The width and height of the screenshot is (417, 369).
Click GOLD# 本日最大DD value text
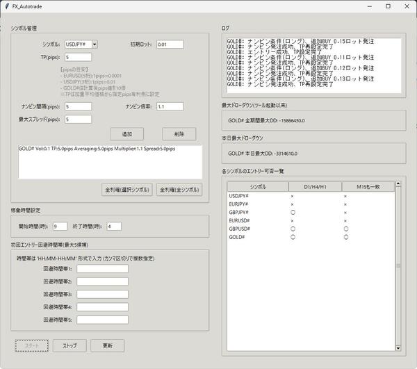coord(263,154)
